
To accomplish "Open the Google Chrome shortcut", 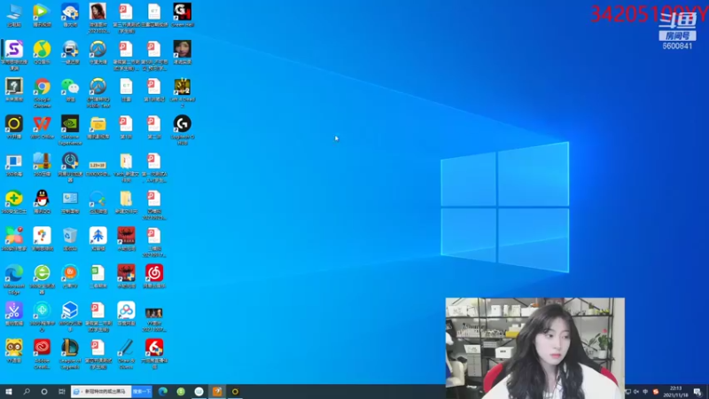I will 42,93.
